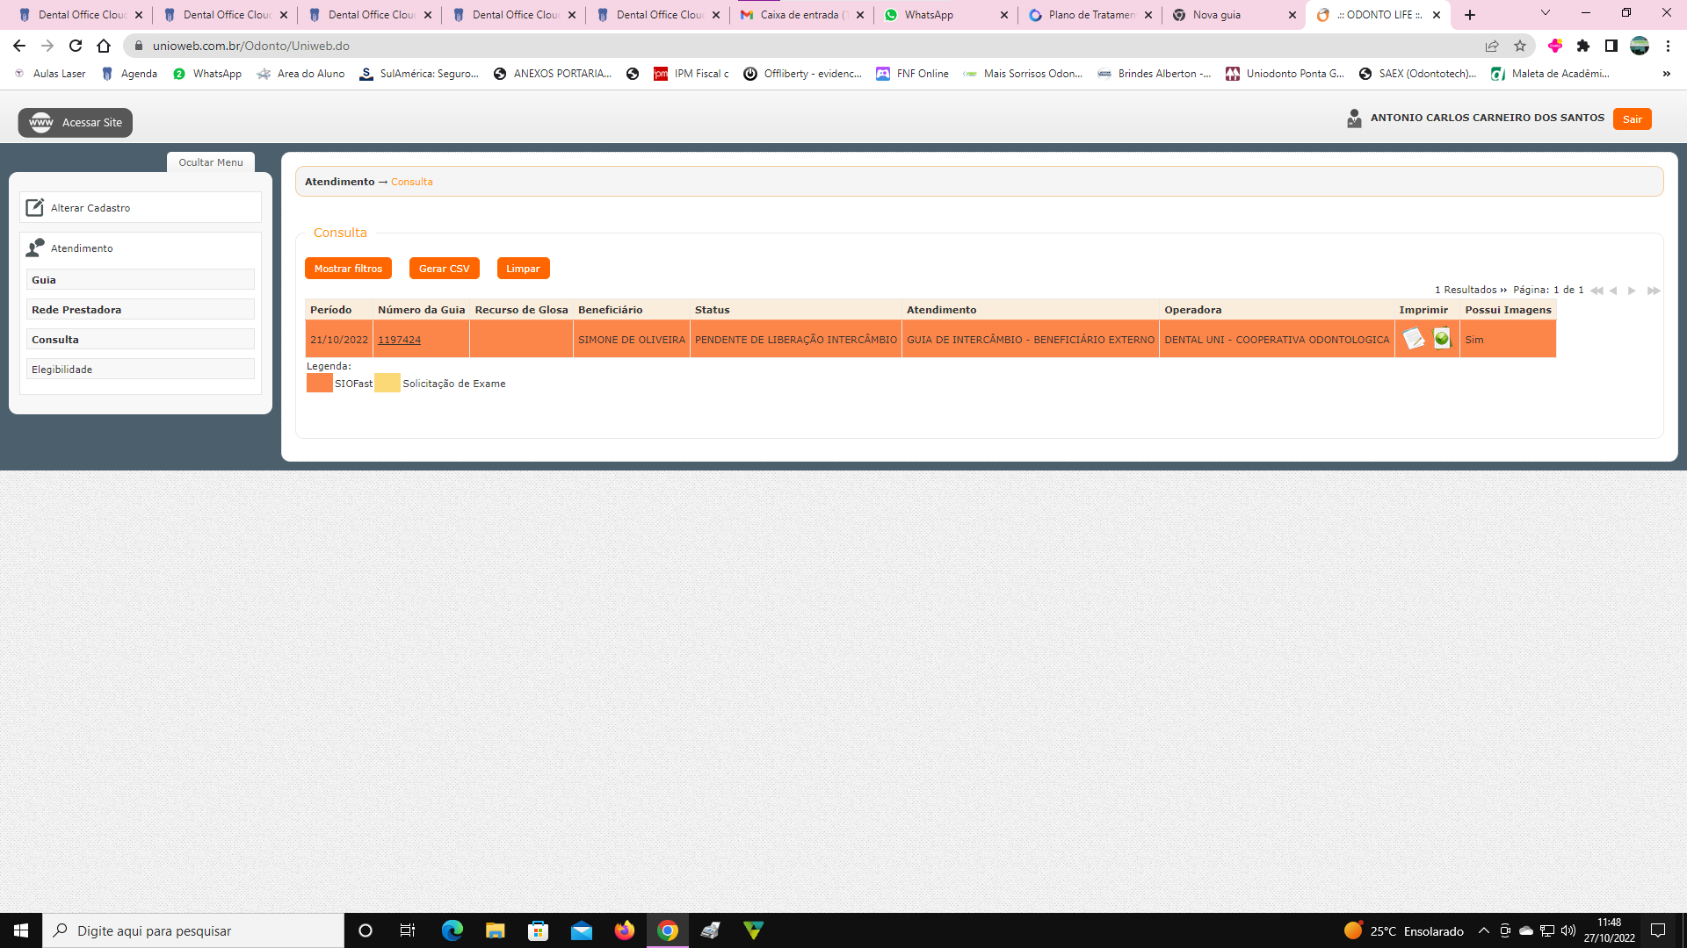Image resolution: width=1687 pixels, height=948 pixels.
Task: Bookmark this page with the star icon
Action: tap(1520, 46)
